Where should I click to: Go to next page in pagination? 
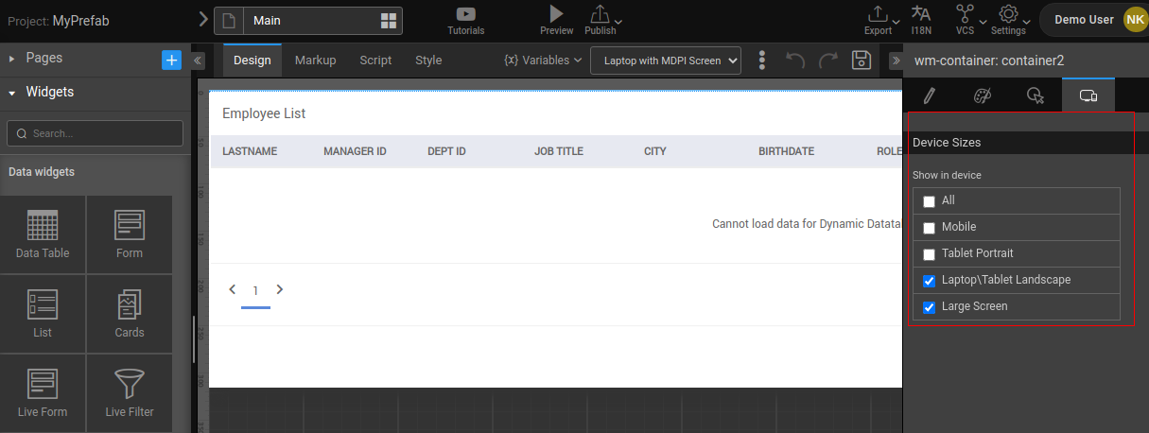click(279, 290)
